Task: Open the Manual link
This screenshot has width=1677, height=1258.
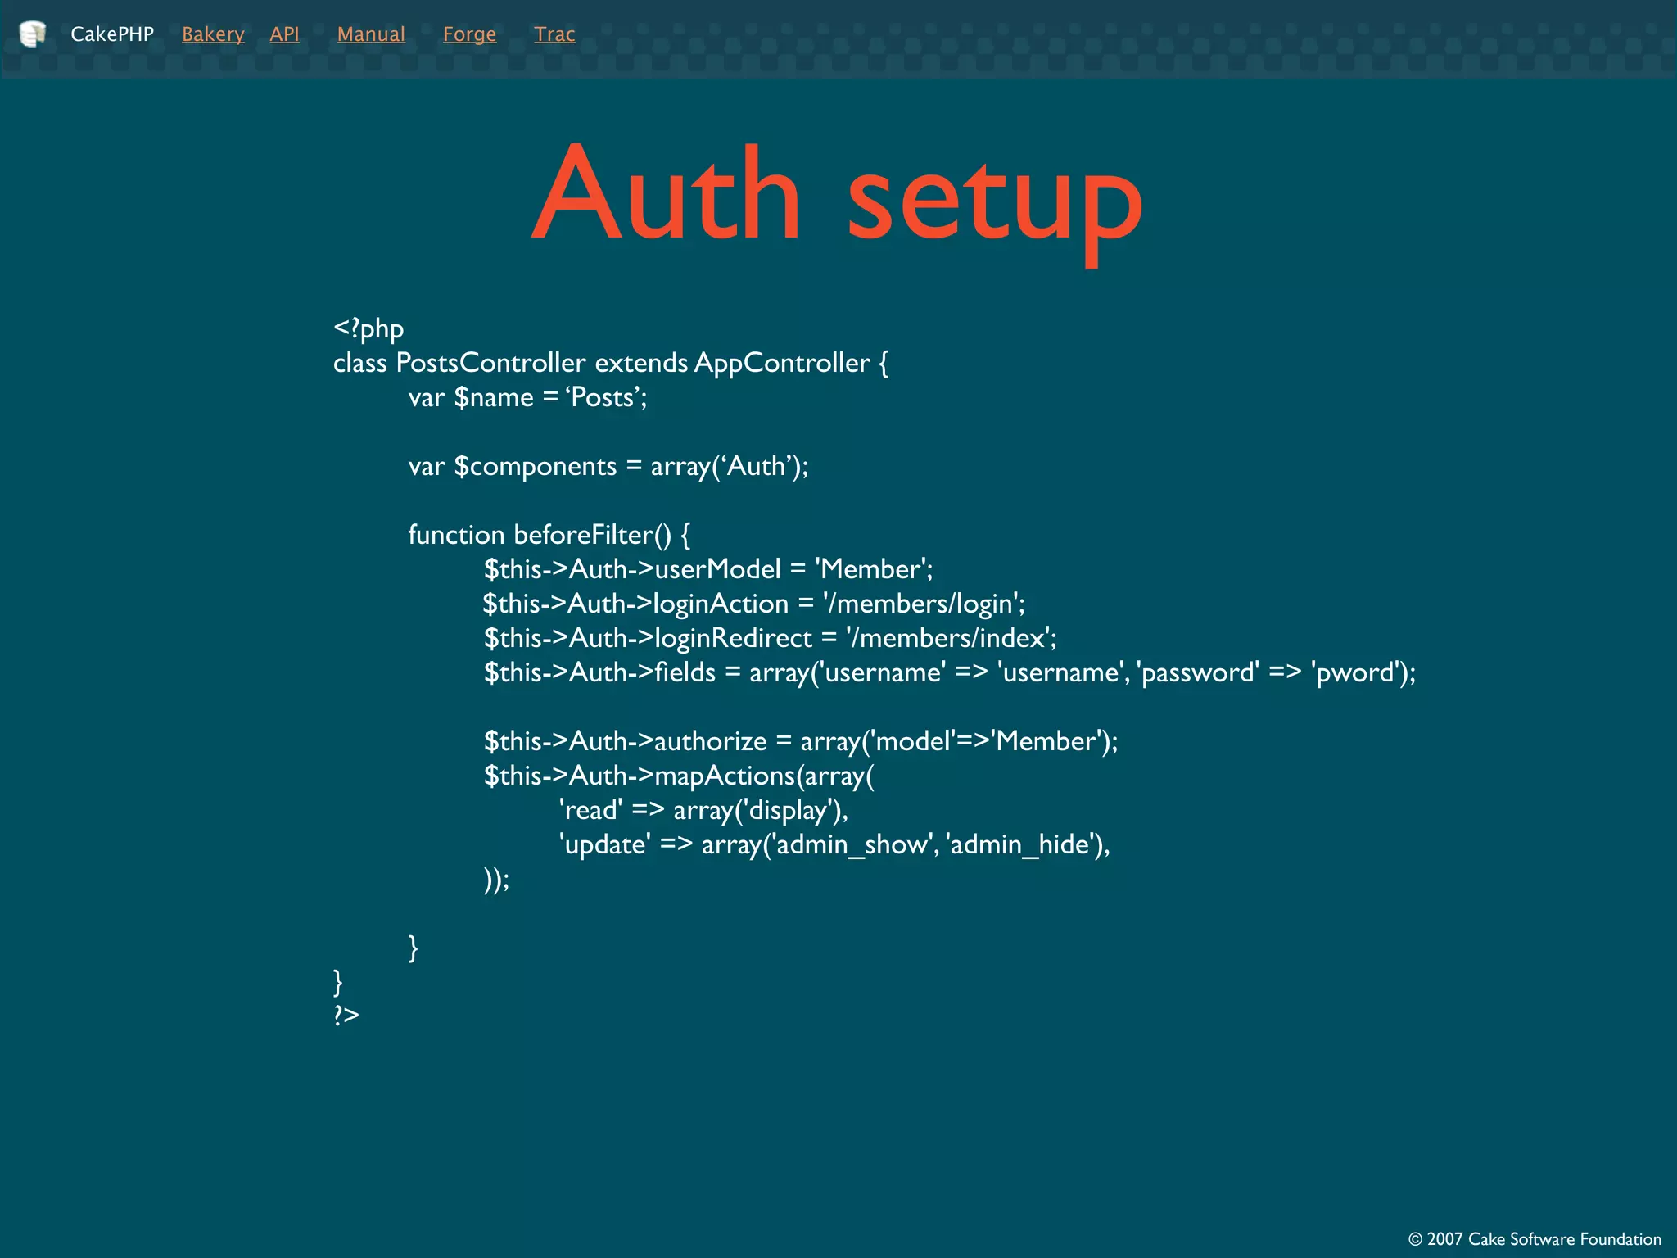Action: coord(371,34)
